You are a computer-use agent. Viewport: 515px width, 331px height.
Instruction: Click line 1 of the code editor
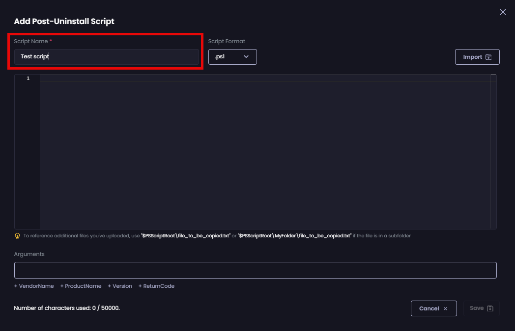pyautogui.click(x=147, y=78)
